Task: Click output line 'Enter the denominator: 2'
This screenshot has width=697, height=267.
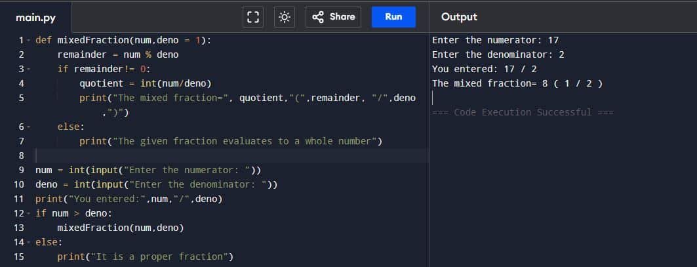Action: click(498, 54)
